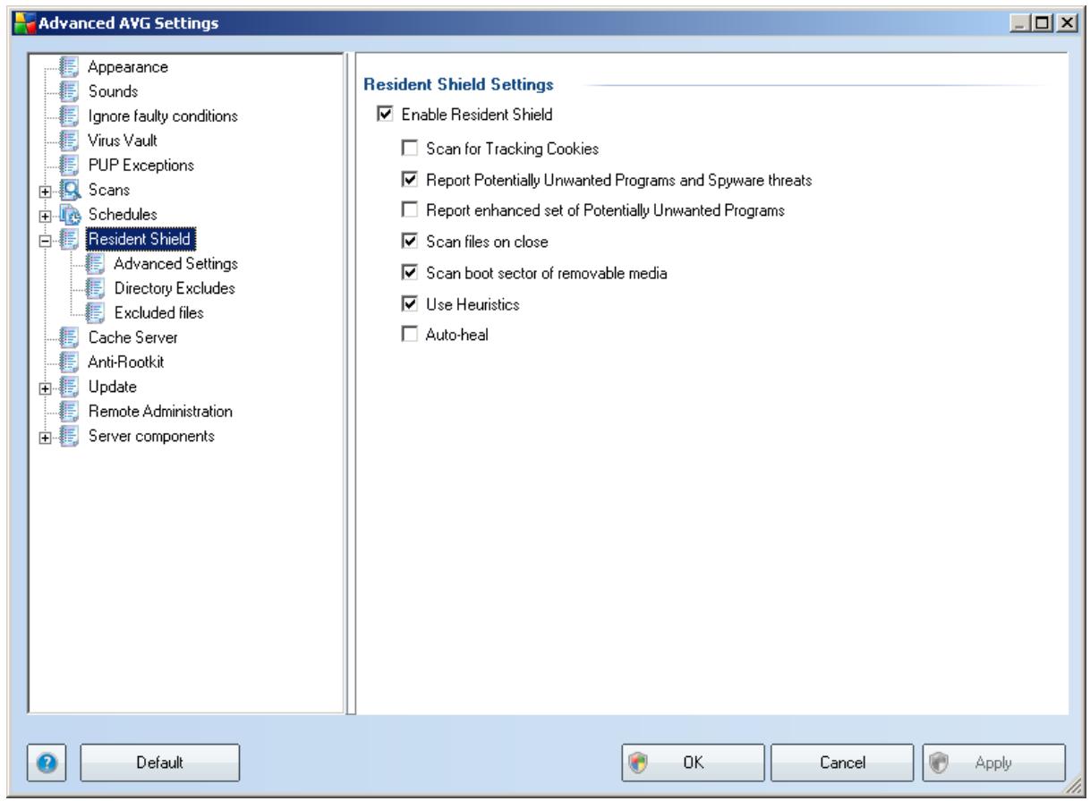
Task: Uncheck Scan files on close
Action: [411, 242]
